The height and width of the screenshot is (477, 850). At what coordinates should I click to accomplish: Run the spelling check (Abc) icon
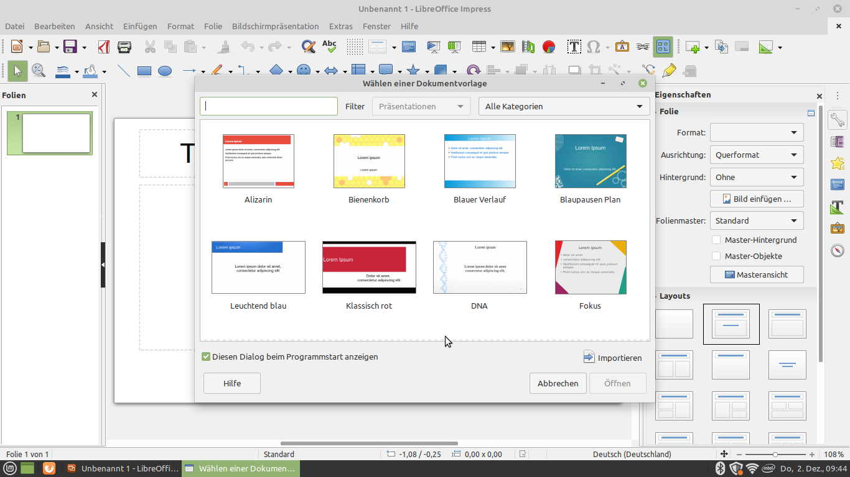click(329, 47)
